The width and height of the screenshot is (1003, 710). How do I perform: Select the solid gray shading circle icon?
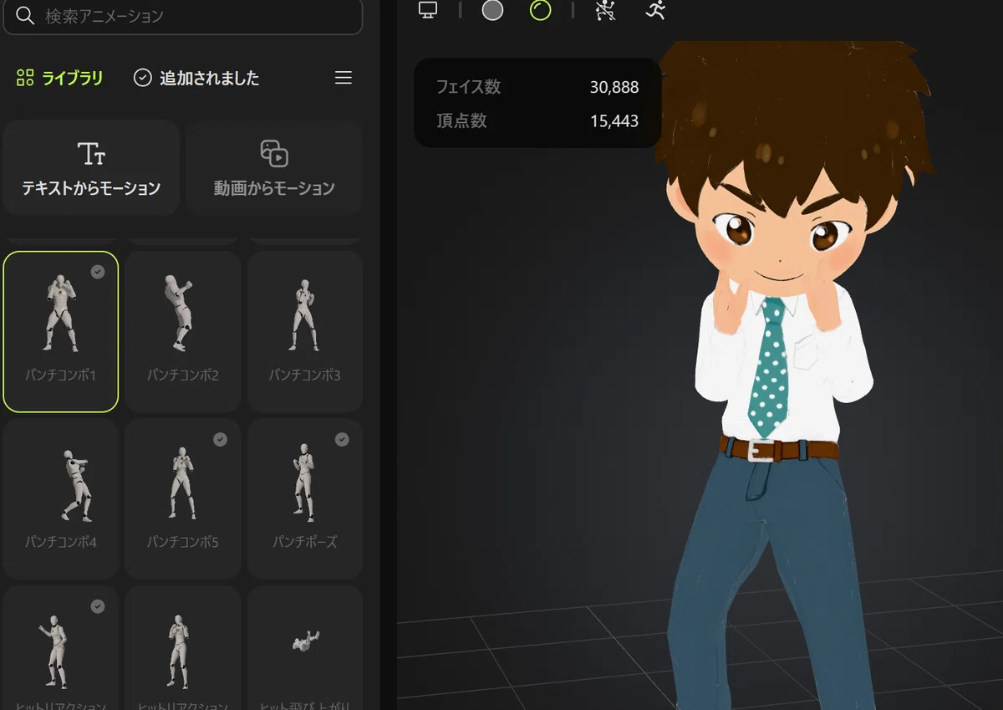point(493,10)
